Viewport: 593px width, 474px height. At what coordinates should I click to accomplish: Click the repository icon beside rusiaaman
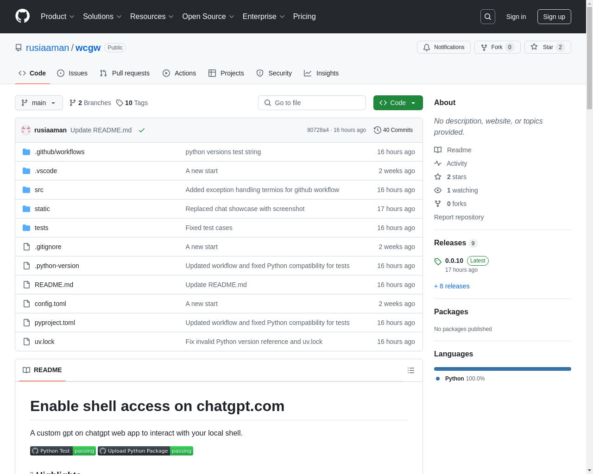click(x=19, y=48)
